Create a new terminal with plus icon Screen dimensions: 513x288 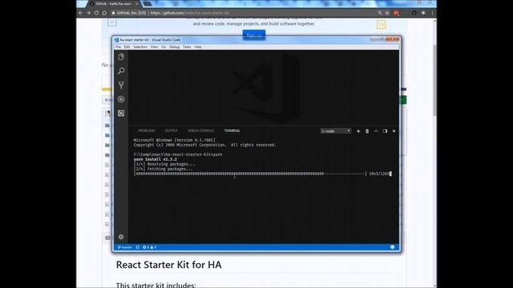pos(358,131)
